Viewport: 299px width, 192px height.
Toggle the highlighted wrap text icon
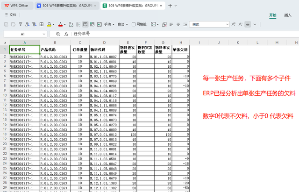pyautogui.click(x=85, y=24)
